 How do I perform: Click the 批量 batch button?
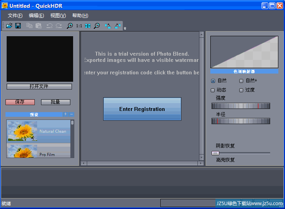(x=56, y=102)
